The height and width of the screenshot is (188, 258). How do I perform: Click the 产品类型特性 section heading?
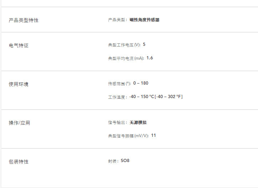24,20
